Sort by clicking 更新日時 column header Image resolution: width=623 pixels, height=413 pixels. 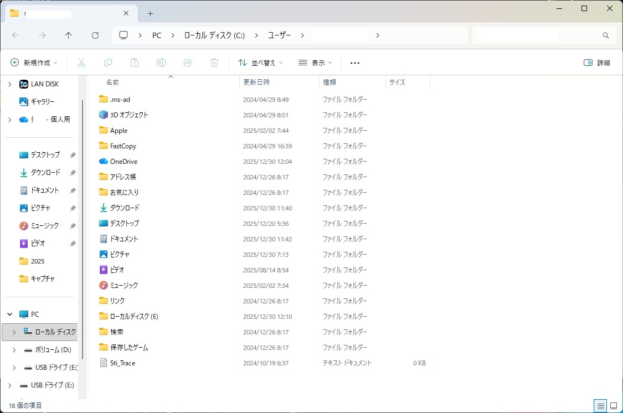point(256,82)
